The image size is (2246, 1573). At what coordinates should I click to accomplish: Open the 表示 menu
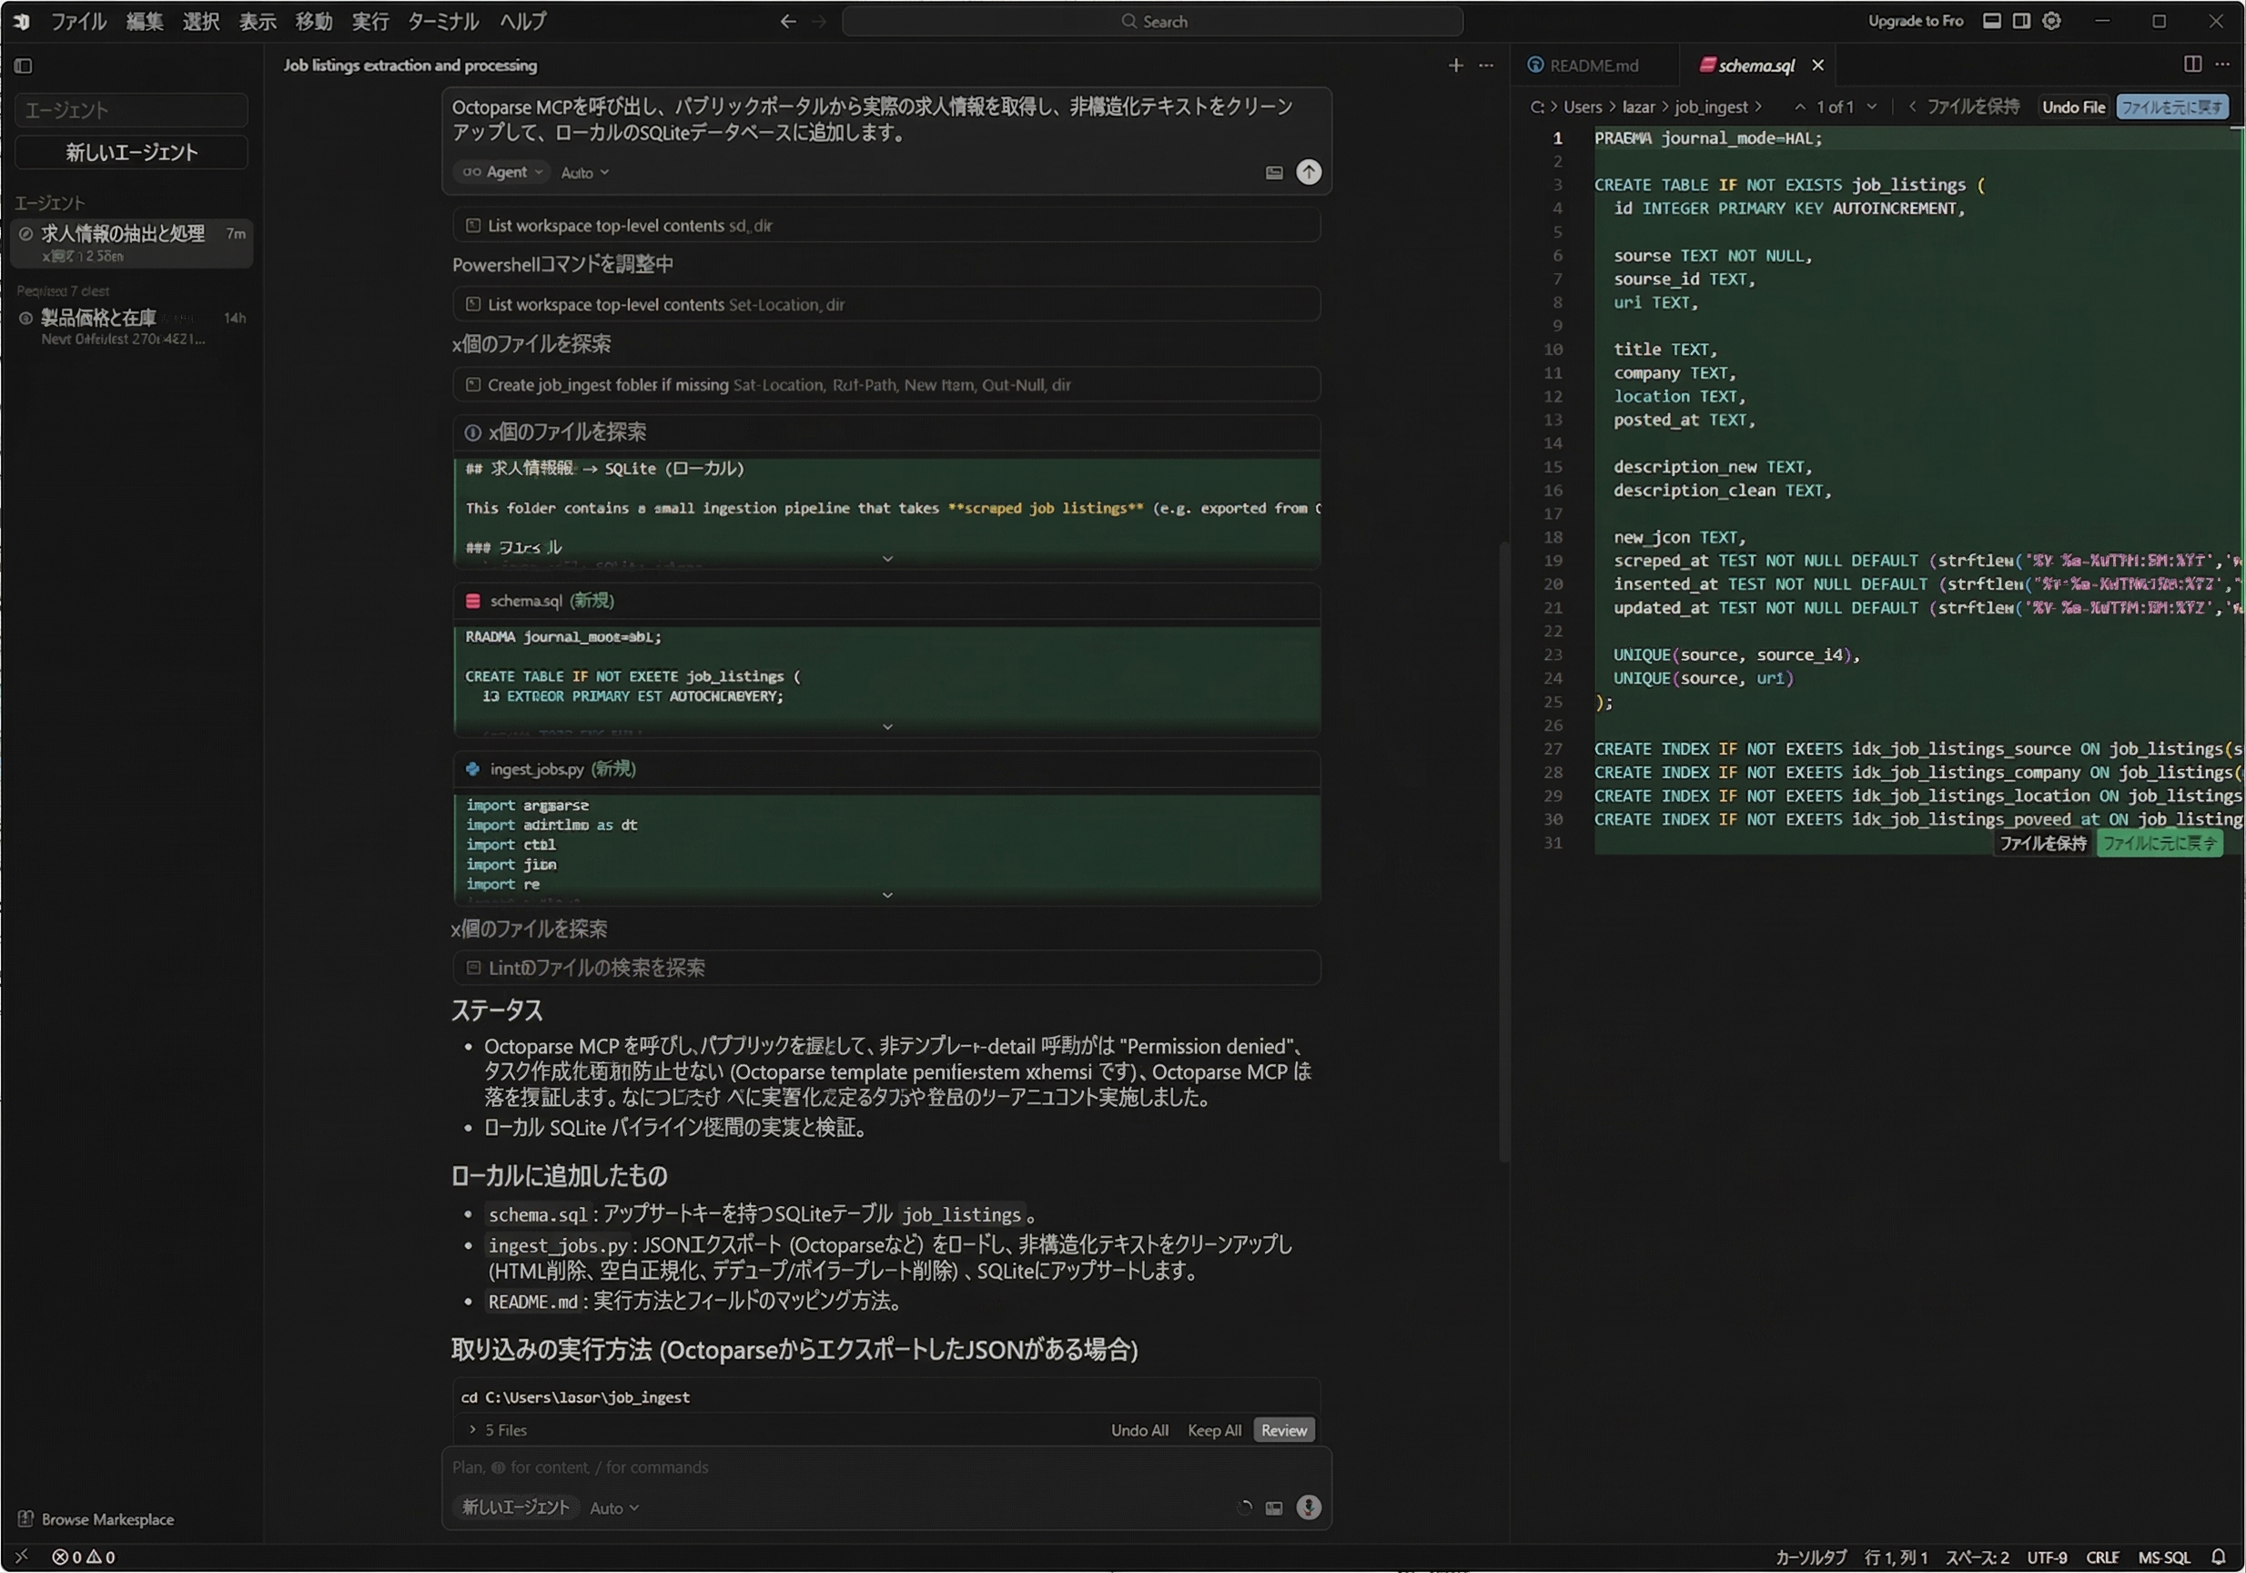258,21
